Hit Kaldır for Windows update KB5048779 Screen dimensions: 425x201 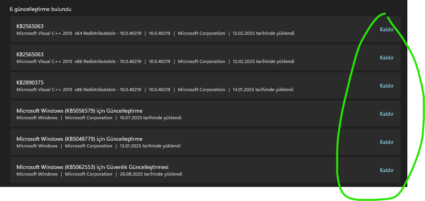coord(386,142)
